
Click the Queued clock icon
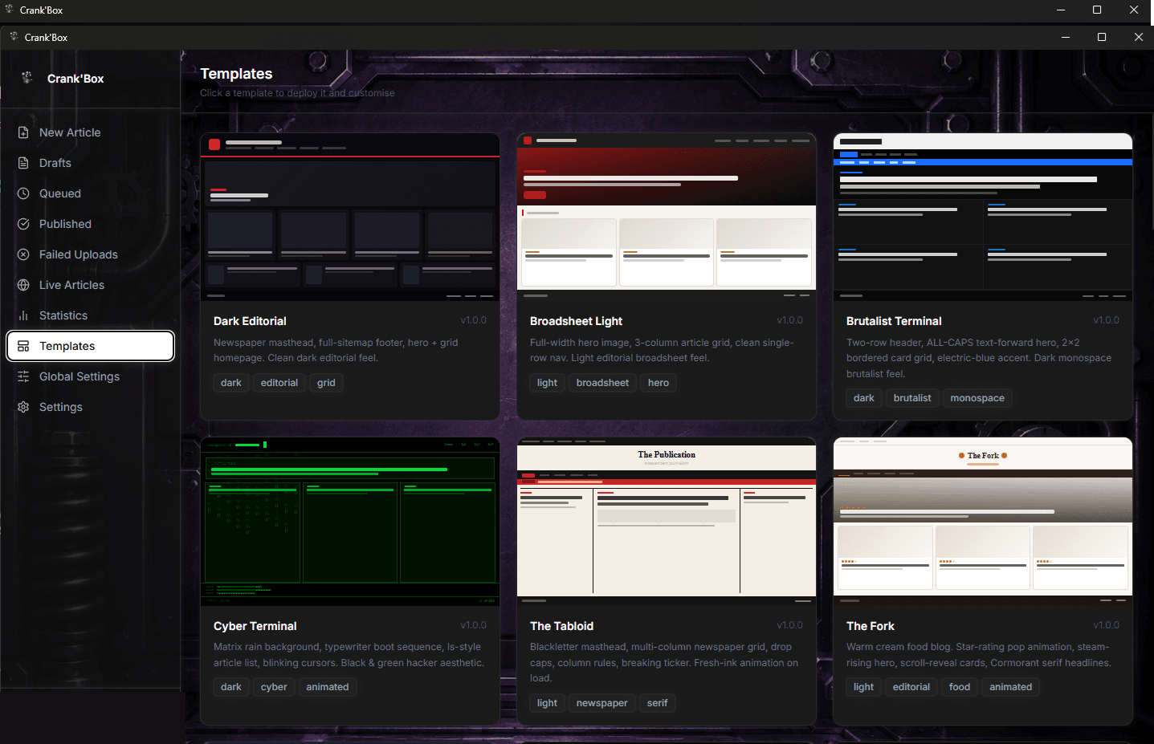tap(23, 193)
